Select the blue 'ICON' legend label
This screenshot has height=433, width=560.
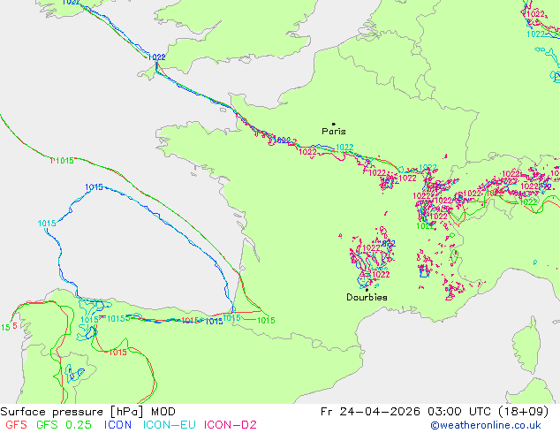point(117,425)
